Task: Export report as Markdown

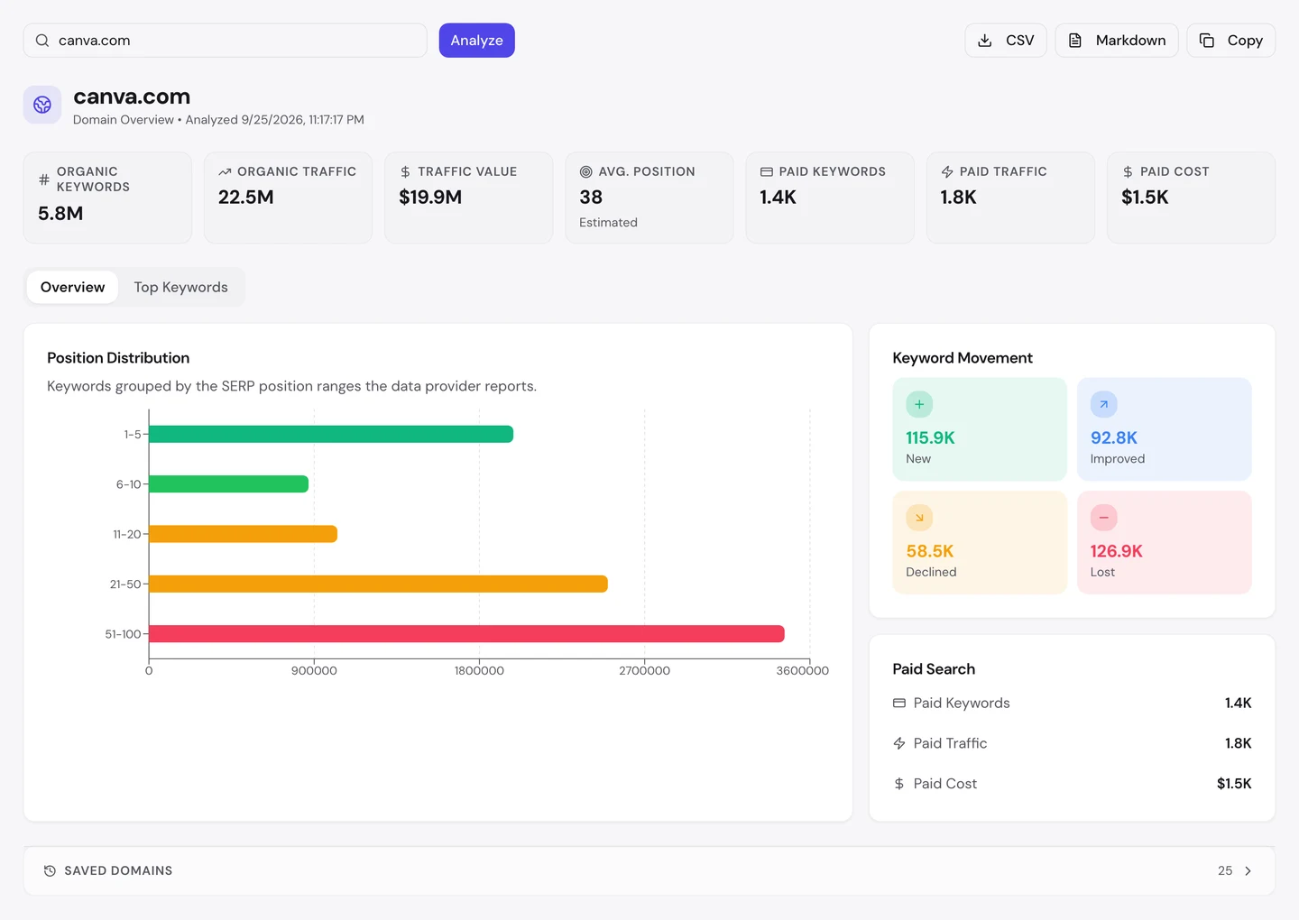Action: [1117, 41]
